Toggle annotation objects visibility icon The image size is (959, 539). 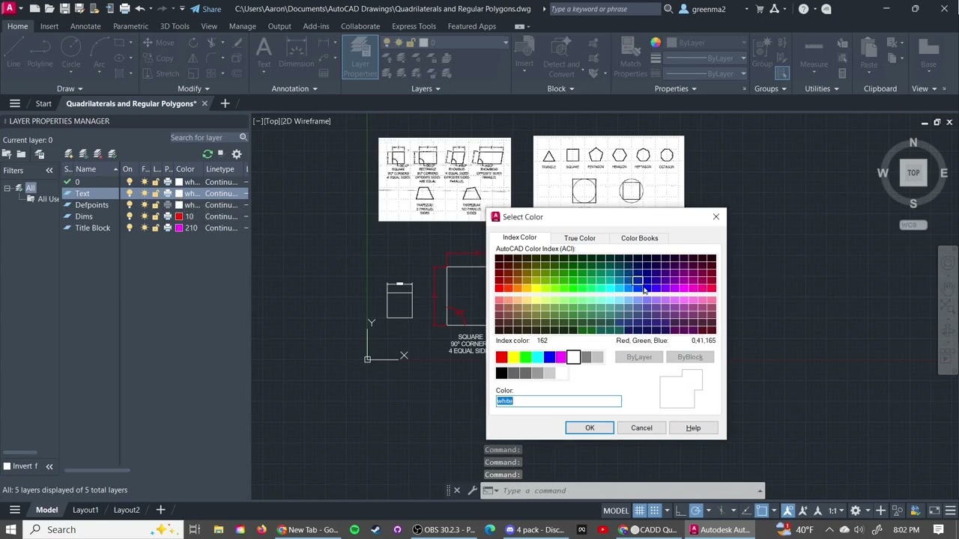tap(788, 511)
